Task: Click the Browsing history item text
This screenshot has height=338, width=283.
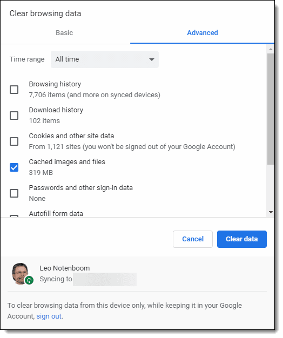Action: coord(56,85)
